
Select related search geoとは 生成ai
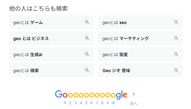(51, 54)
